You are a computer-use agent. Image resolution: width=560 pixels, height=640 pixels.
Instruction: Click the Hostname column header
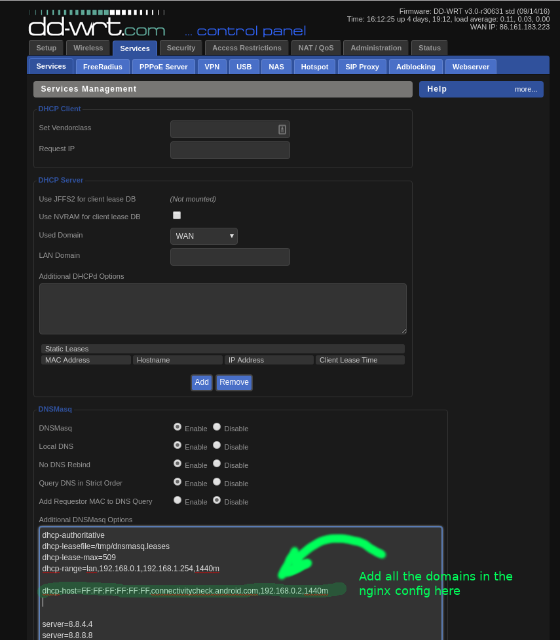point(177,360)
